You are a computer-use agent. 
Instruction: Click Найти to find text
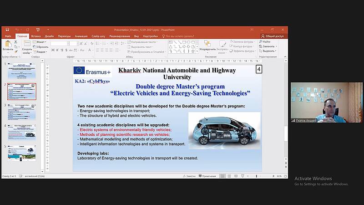tap(265, 41)
